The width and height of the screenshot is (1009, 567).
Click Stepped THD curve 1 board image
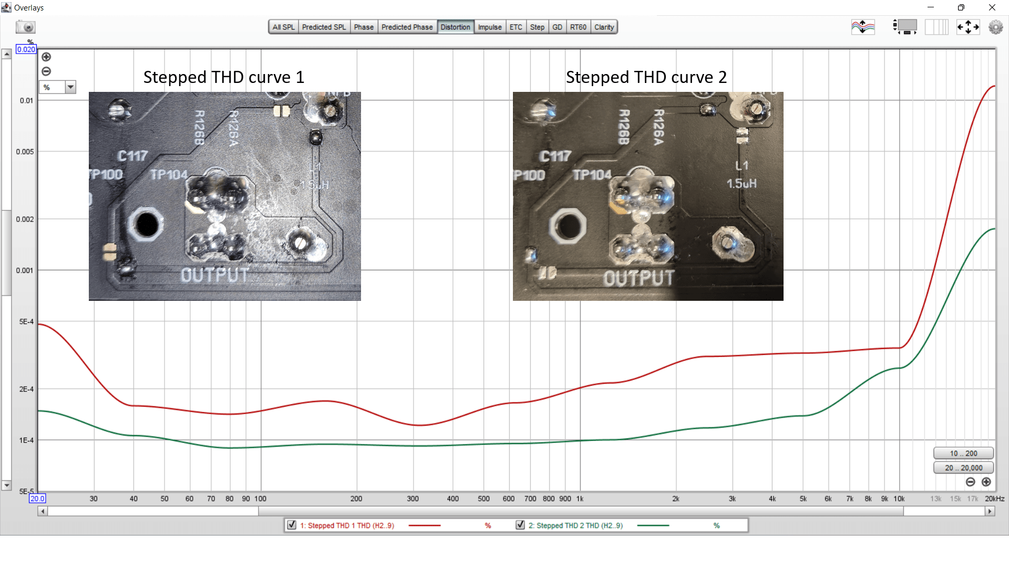coord(225,196)
